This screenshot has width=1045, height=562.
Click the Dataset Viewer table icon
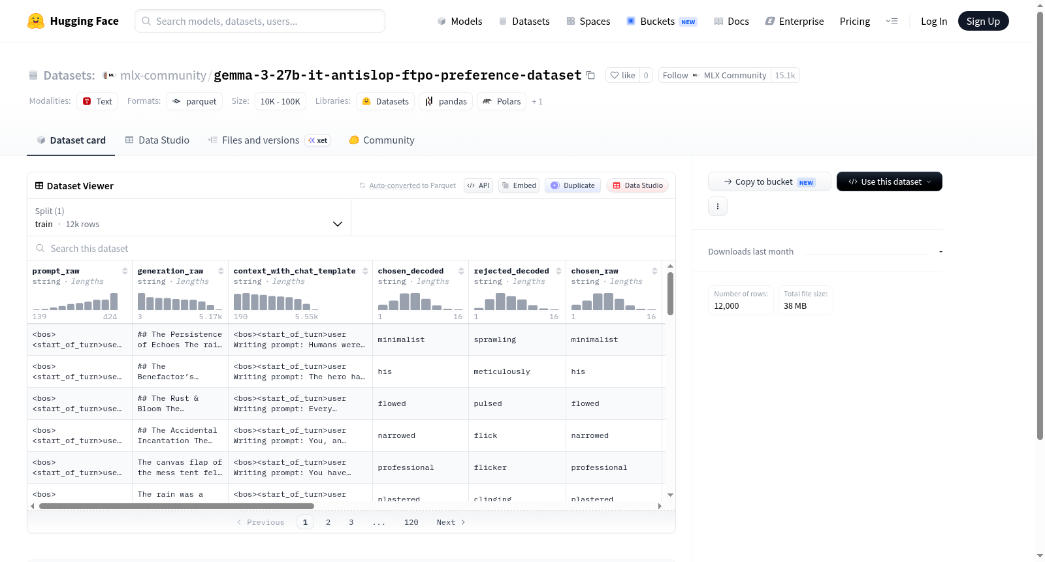click(39, 185)
